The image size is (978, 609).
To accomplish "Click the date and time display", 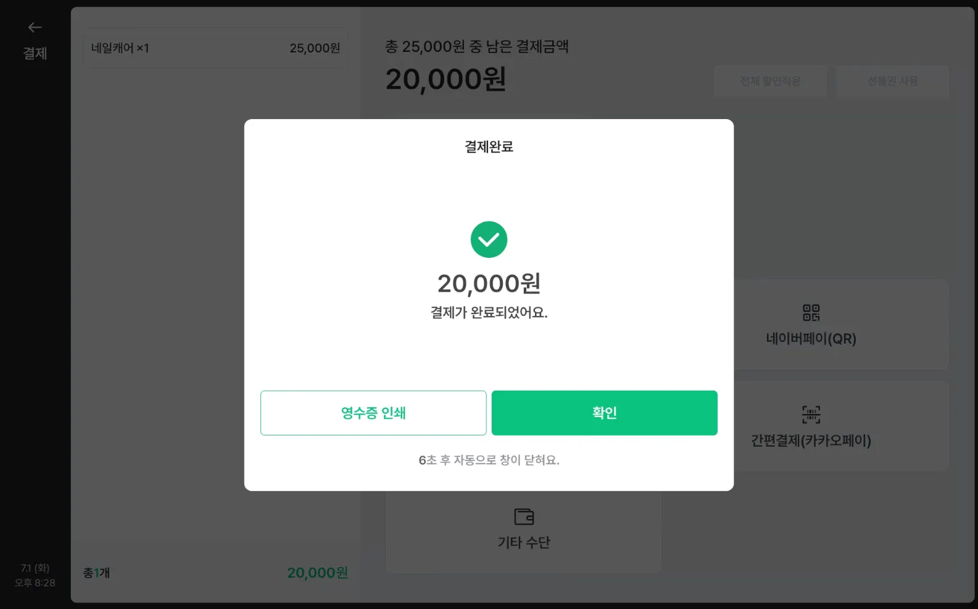I will (35, 575).
